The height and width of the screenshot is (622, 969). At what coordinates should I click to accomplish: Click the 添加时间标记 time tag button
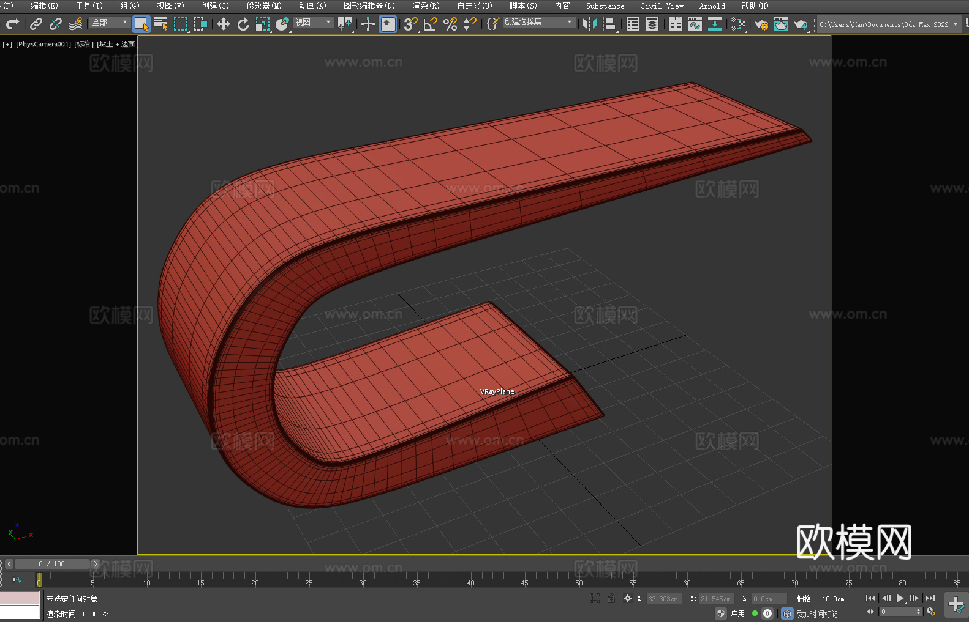[x=816, y=613]
